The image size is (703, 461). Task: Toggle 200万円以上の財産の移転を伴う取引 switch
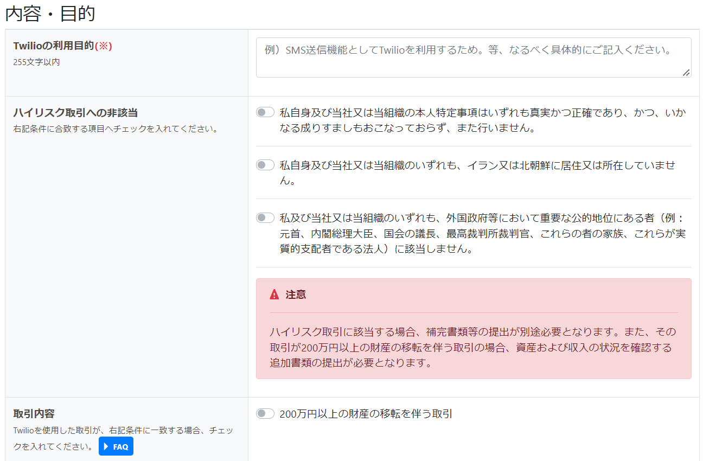click(x=265, y=414)
